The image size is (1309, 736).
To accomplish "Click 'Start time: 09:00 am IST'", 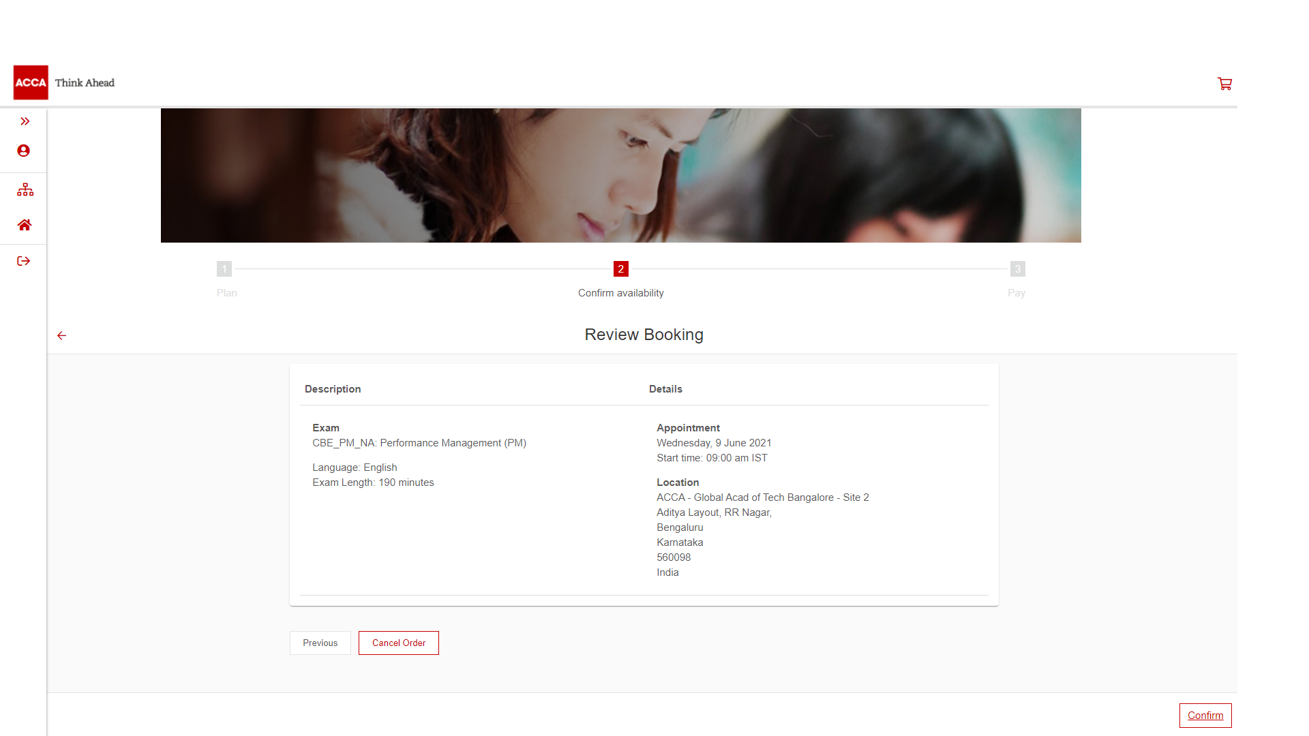I will [712, 458].
